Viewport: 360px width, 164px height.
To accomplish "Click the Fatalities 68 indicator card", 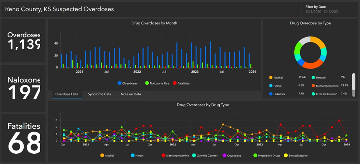I will pyautogui.click(x=23, y=138).
